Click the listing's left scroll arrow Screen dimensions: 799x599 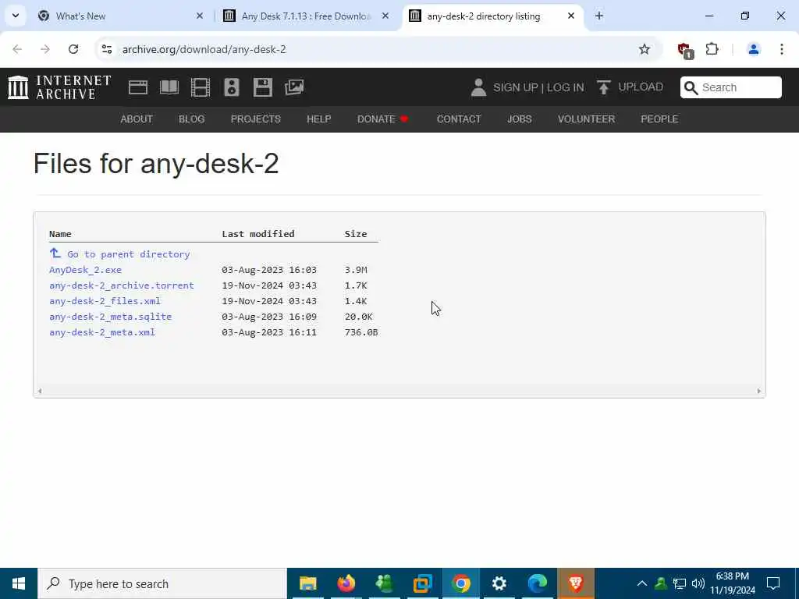40,392
